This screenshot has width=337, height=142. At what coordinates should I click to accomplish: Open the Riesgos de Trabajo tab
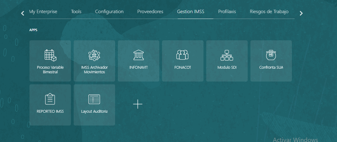[x=269, y=12]
